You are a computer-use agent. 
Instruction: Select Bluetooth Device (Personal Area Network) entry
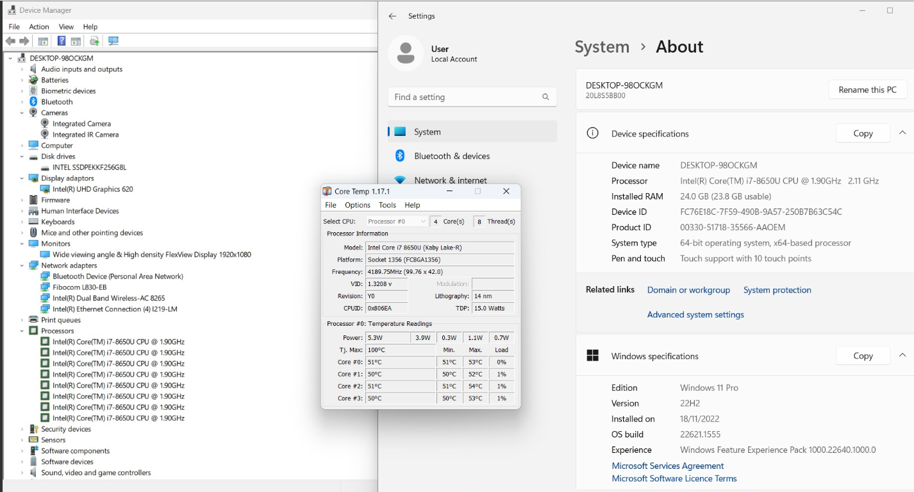(118, 276)
